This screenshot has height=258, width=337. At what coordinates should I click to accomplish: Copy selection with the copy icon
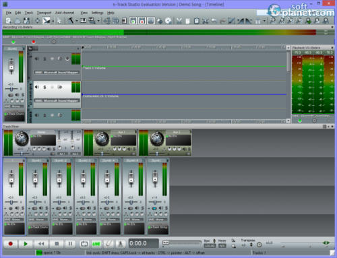point(187,21)
